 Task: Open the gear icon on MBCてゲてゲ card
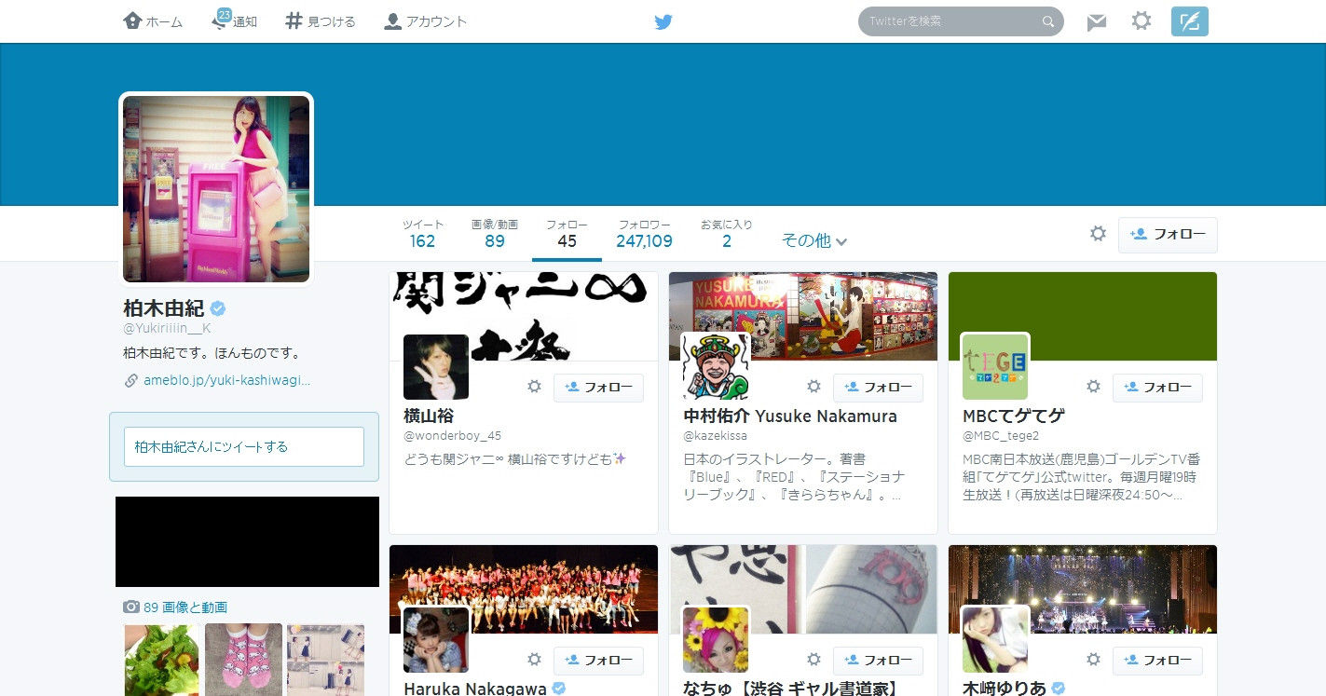[1093, 387]
